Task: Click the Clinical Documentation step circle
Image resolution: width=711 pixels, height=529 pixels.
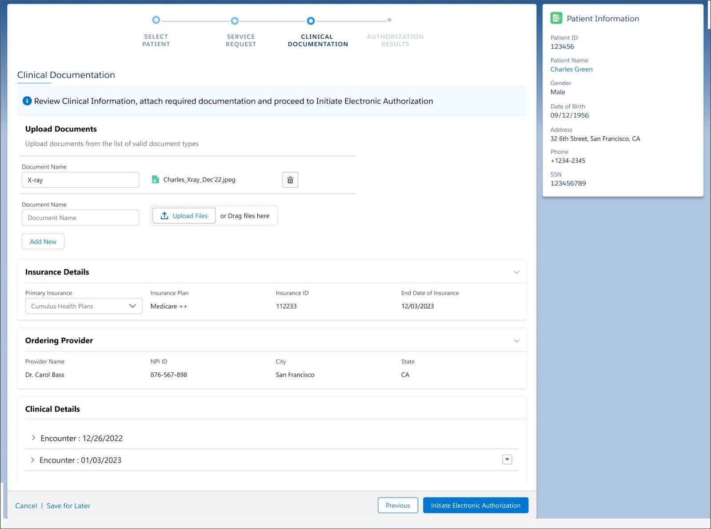Action: (x=311, y=21)
